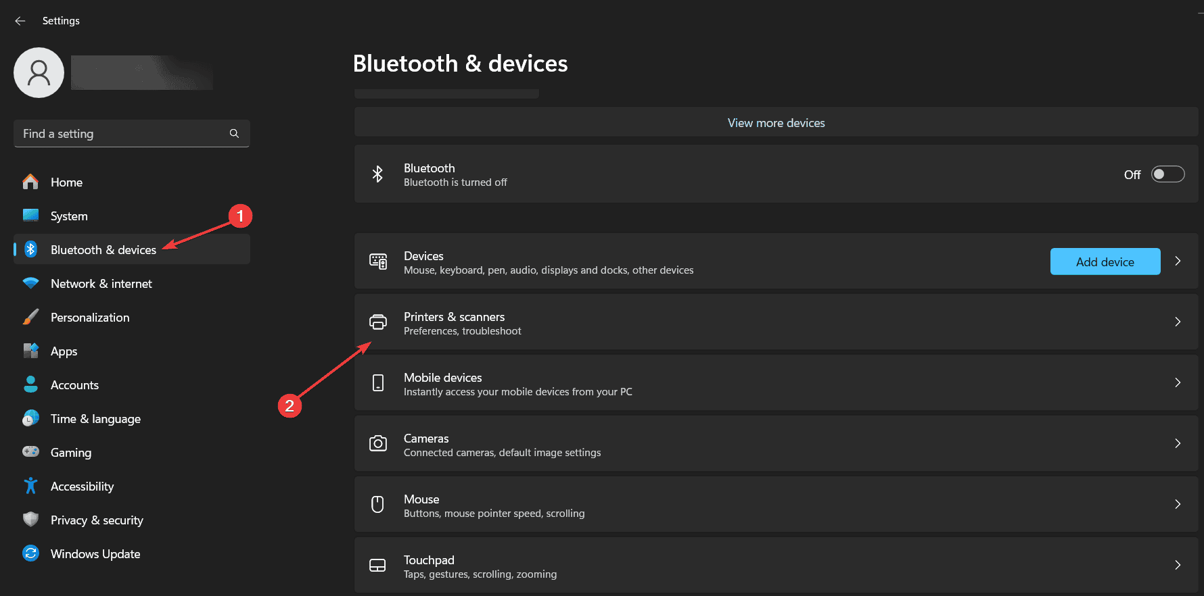Click the Personalization paintbrush icon
1204x596 pixels.
point(30,317)
